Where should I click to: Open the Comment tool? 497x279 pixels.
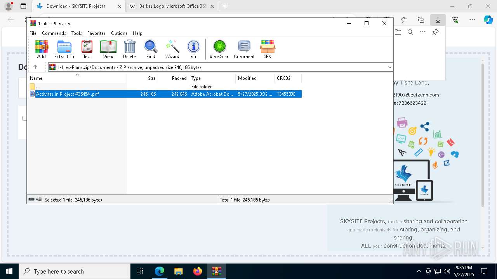coord(244,49)
